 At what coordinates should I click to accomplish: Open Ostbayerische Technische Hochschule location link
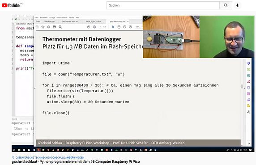[x=50, y=158]
